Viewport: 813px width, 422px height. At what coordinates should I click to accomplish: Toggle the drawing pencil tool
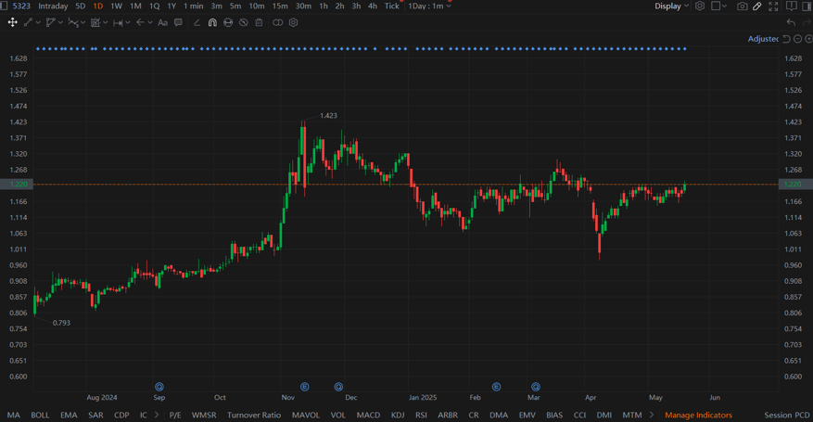coord(757,6)
